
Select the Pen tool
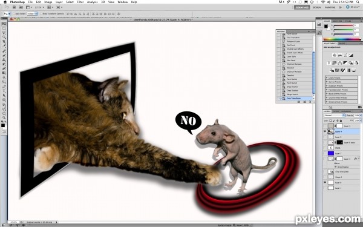coord(4,87)
